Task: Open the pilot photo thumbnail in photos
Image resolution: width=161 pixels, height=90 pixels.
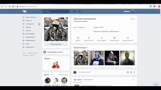Action: click(81, 58)
